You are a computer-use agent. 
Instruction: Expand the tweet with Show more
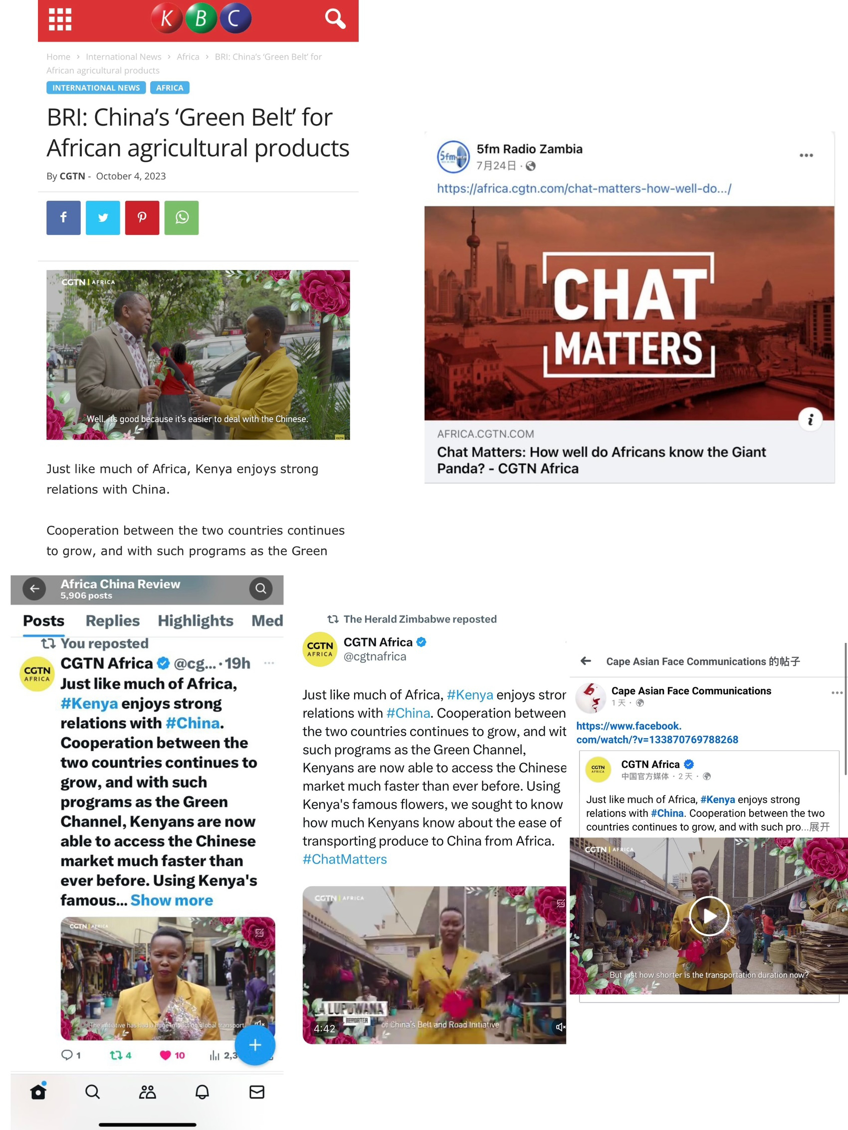coord(172,900)
